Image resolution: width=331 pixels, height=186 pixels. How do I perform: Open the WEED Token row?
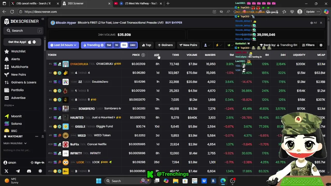[186, 135]
